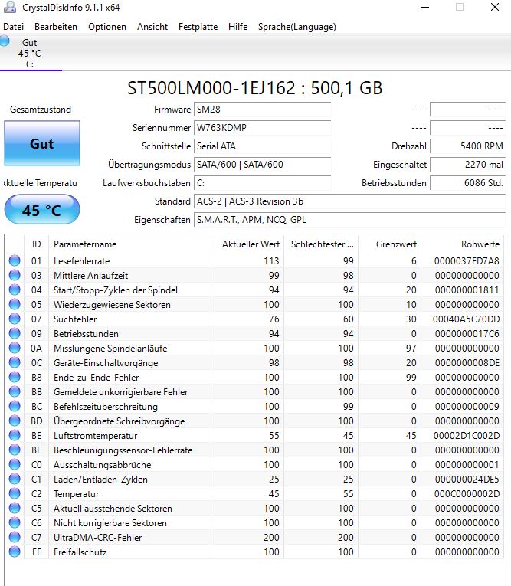Open the Festplatte menu
The height and width of the screenshot is (586, 511).
(198, 27)
